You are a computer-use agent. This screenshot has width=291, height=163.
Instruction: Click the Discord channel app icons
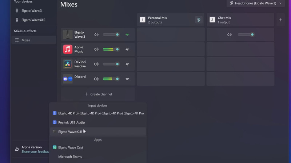coord(68,79)
